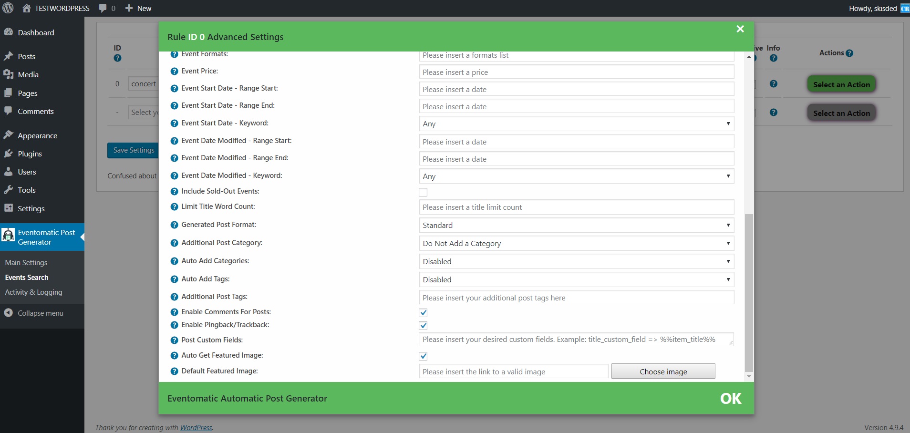The height and width of the screenshot is (433, 910).
Task: Click the WordPress logo in admin bar
Action: click(8, 8)
